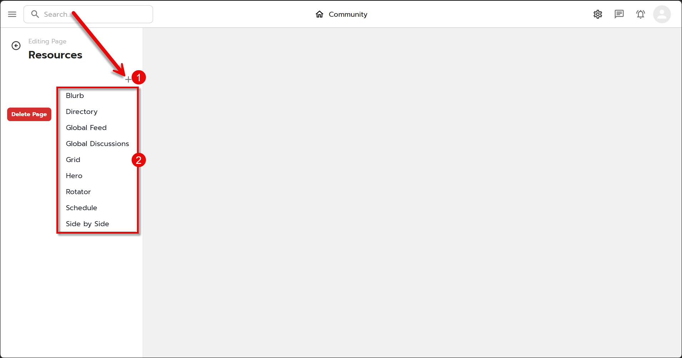
Task: Choose Directory from the menu
Action: tap(81, 111)
